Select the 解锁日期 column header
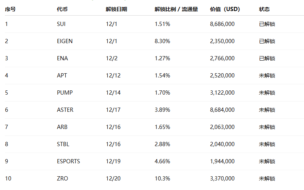 point(116,9)
